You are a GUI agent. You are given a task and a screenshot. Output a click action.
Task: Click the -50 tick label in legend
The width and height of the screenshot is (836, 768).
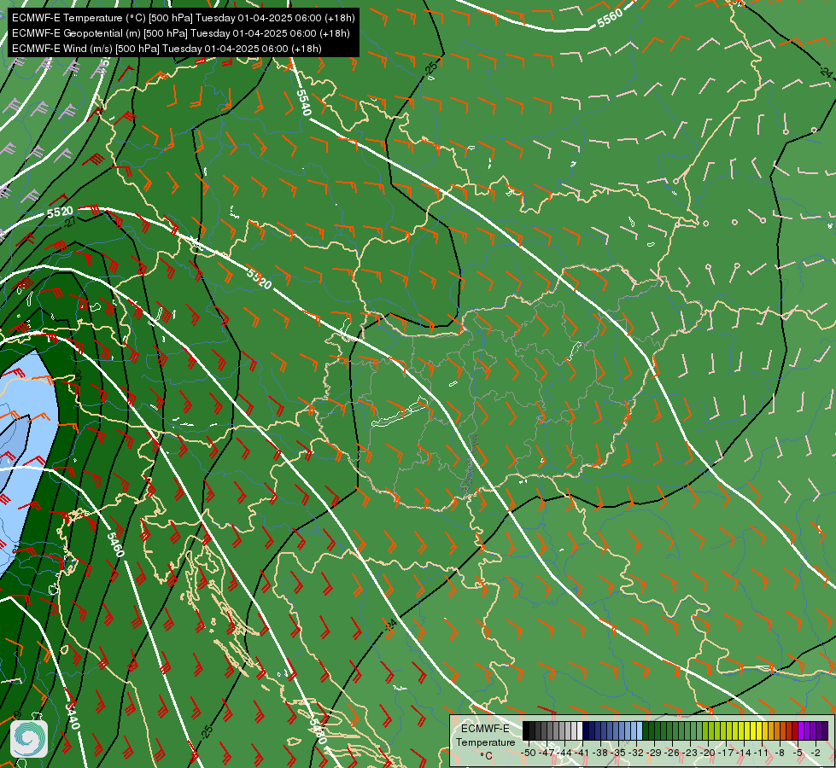coord(529,753)
